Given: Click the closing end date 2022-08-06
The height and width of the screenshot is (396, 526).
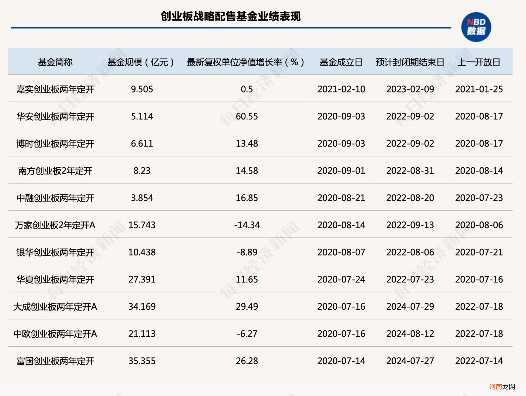Looking at the screenshot, I should click(x=410, y=252).
